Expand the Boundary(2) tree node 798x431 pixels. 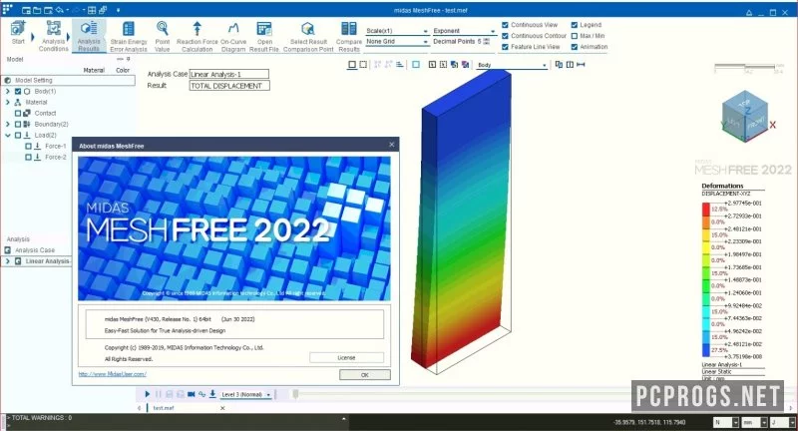8,124
